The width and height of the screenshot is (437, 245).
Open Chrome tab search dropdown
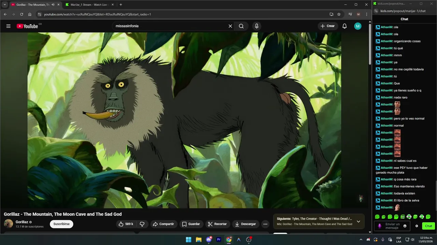click(5, 5)
